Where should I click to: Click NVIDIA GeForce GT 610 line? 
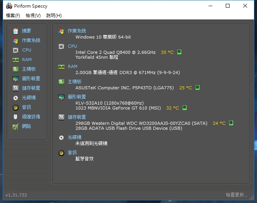118,108
